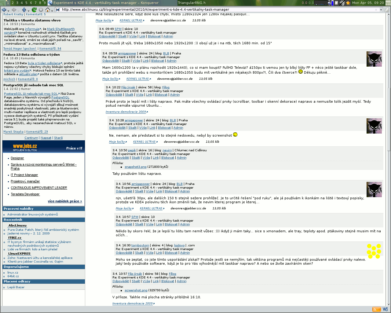Image resolution: width=391 pixels, height=313 pixels.
Task: Open the Napsat link under news
Action: (x=46, y=138)
